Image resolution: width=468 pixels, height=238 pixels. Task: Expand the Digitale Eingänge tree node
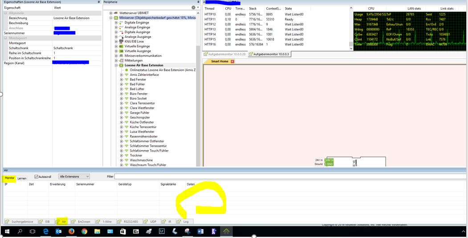(x=116, y=23)
